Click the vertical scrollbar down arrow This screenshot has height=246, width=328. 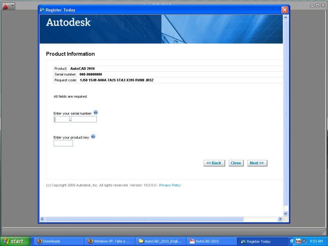[285, 214]
